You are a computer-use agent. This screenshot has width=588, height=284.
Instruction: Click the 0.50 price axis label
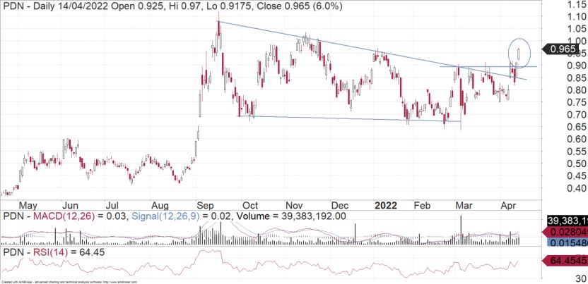tap(577, 163)
